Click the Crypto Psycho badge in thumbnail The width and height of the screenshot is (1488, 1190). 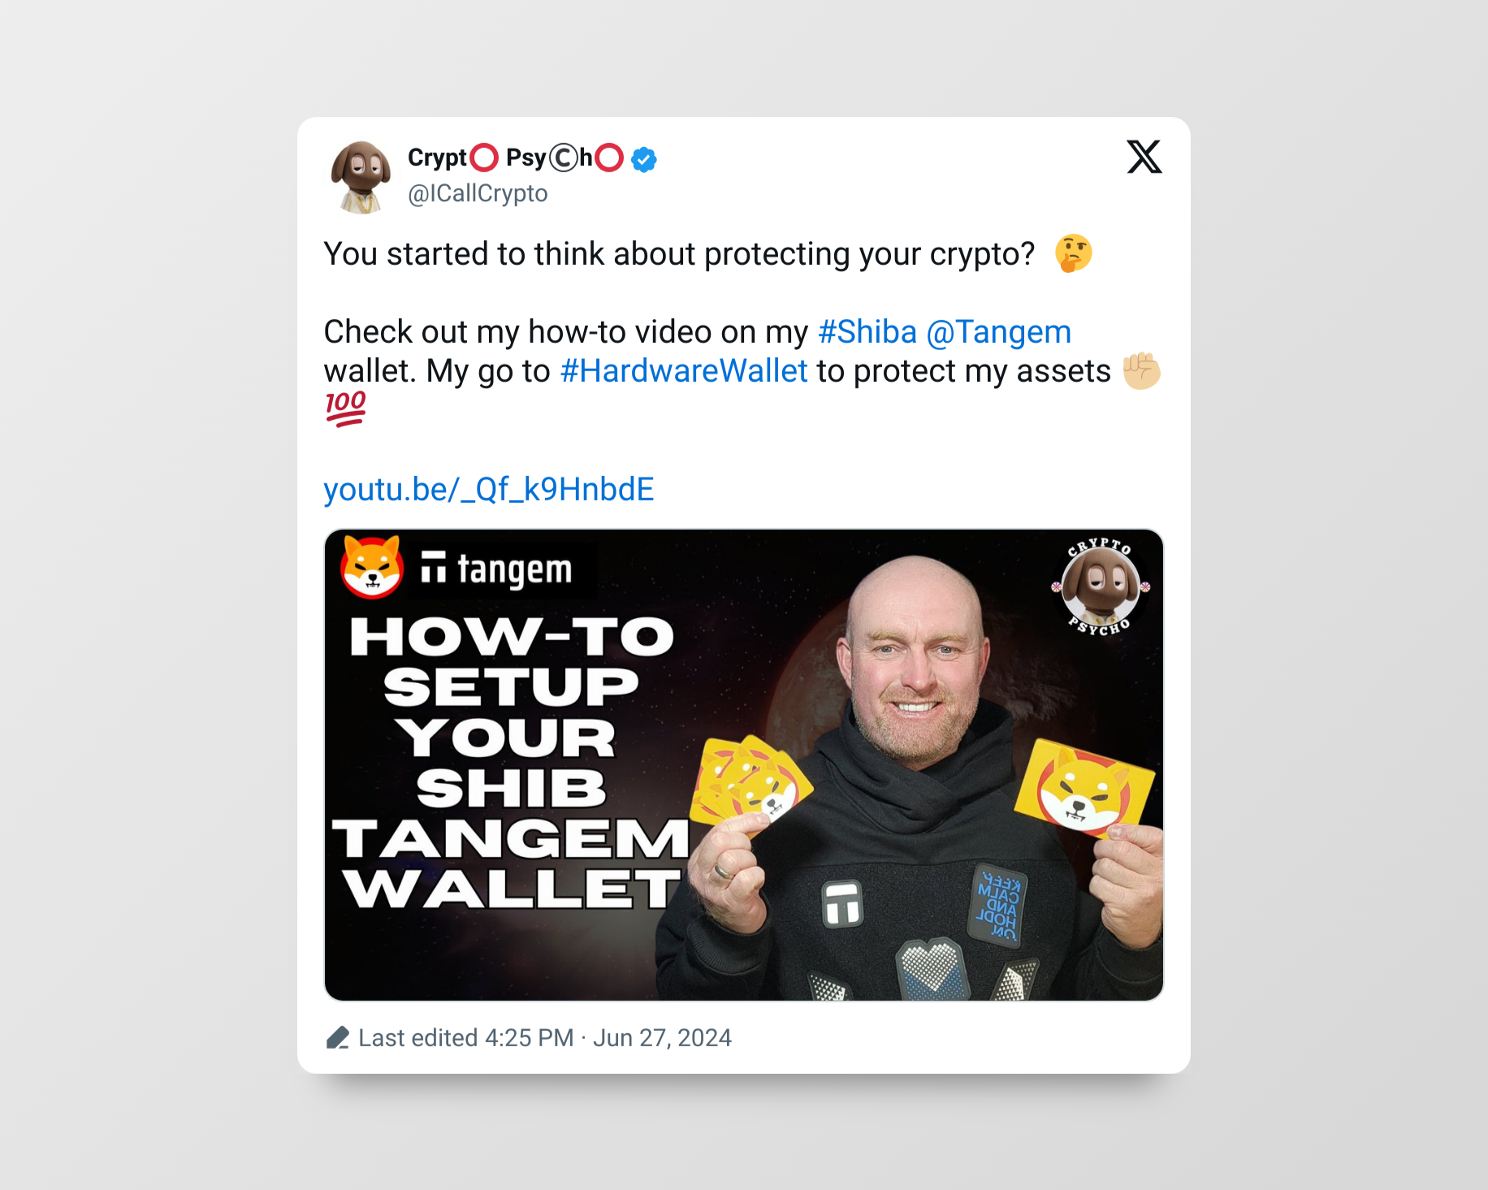pos(1100,586)
